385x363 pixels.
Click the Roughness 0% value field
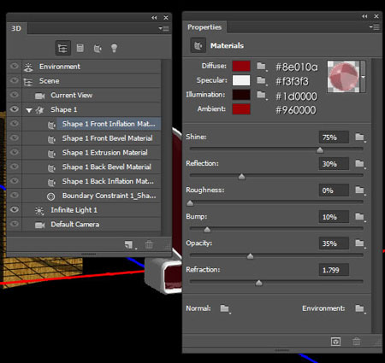334,190
